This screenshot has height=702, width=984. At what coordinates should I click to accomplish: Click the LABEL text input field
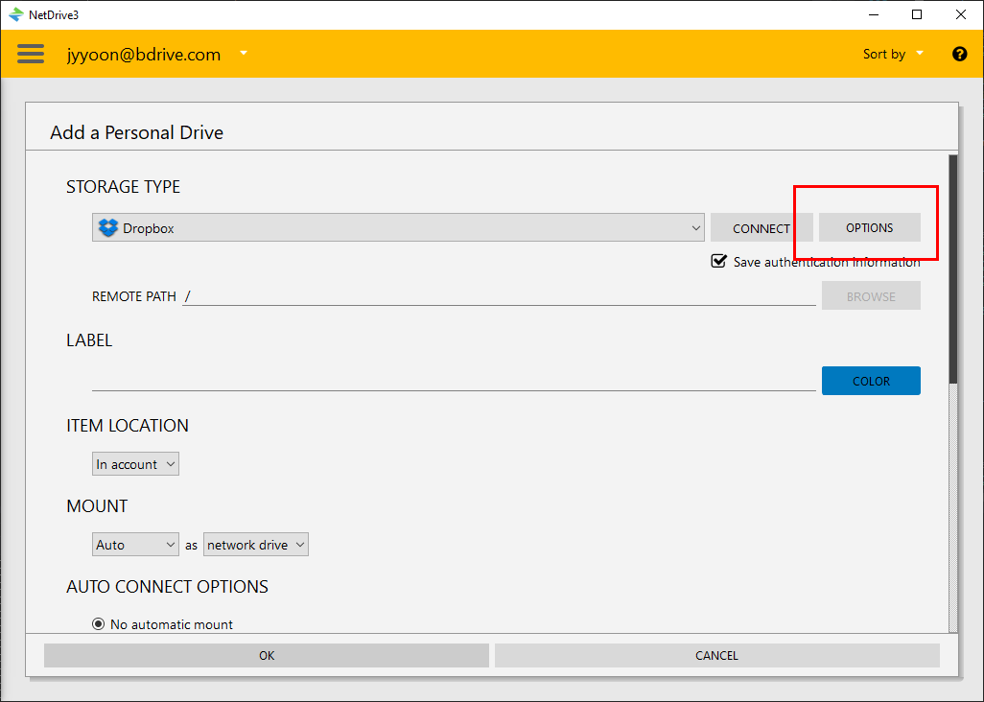pyautogui.click(x=454, y=380)
